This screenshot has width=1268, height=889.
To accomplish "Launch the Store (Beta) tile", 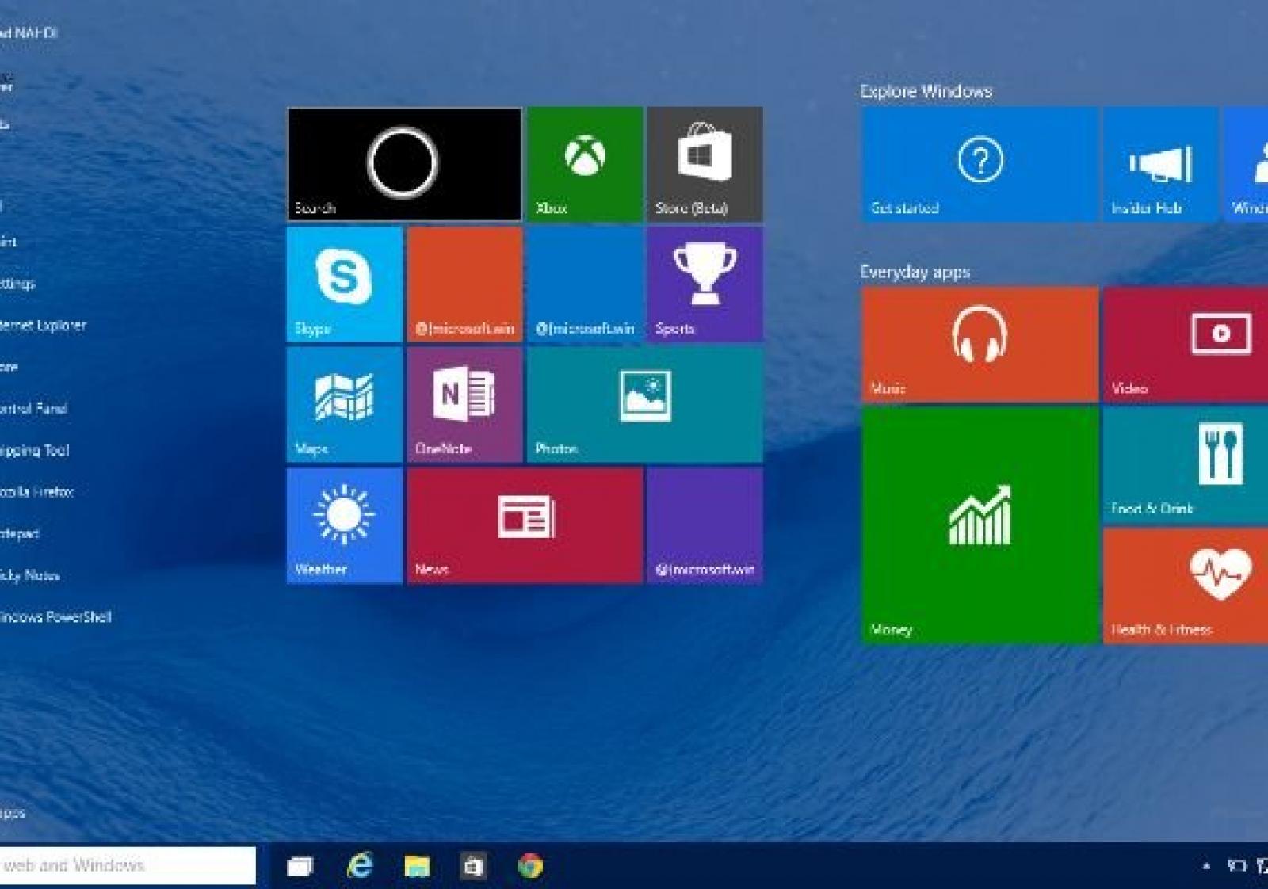I will pos(705,164).
